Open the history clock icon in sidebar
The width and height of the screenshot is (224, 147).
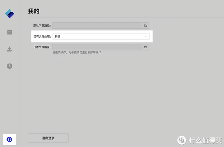tap(10, 66)
